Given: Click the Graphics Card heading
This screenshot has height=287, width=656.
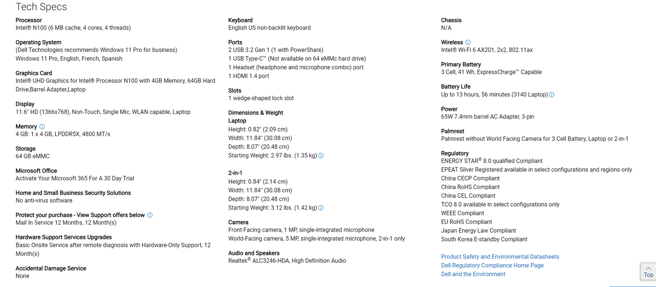Looking at the screenshot, I should point(34,73).
